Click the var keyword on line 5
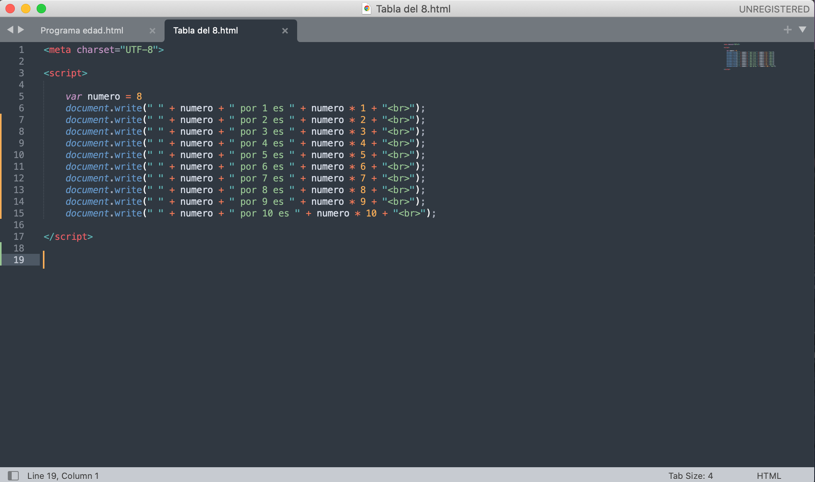Viewport: 815px width, 482px height. click(74, 97)
